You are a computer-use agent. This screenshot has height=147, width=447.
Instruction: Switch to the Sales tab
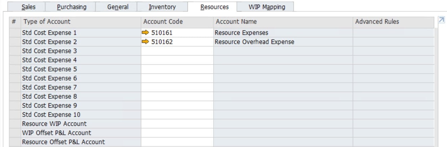pos(28,7)
